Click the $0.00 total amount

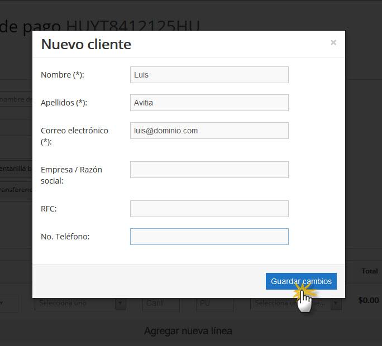(x=369, y=300)
